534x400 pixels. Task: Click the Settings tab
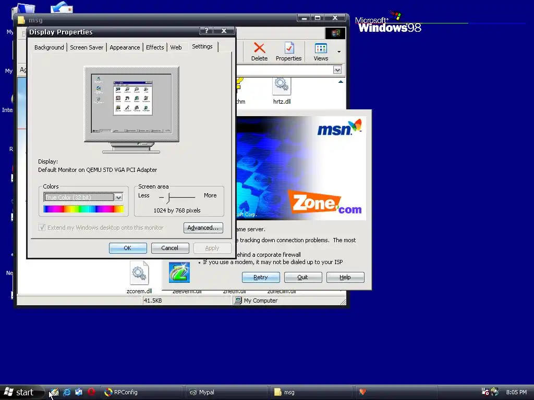(x=202, y=46)
